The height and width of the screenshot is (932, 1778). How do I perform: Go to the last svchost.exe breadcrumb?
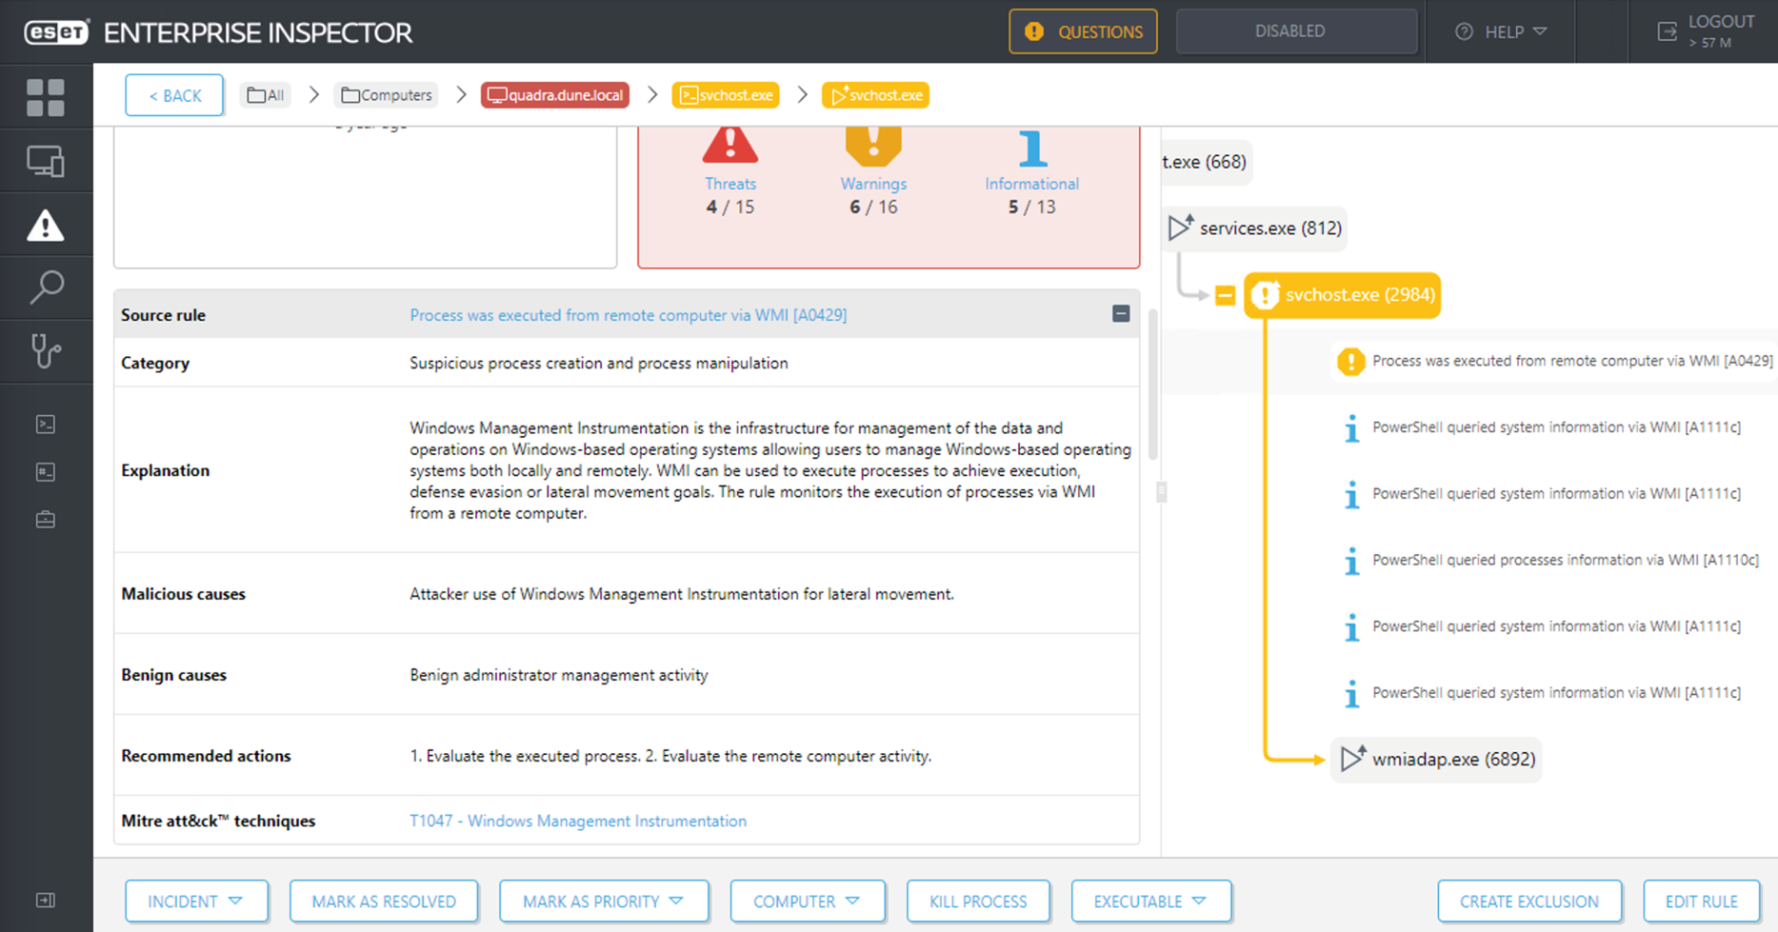pos(876,95)
